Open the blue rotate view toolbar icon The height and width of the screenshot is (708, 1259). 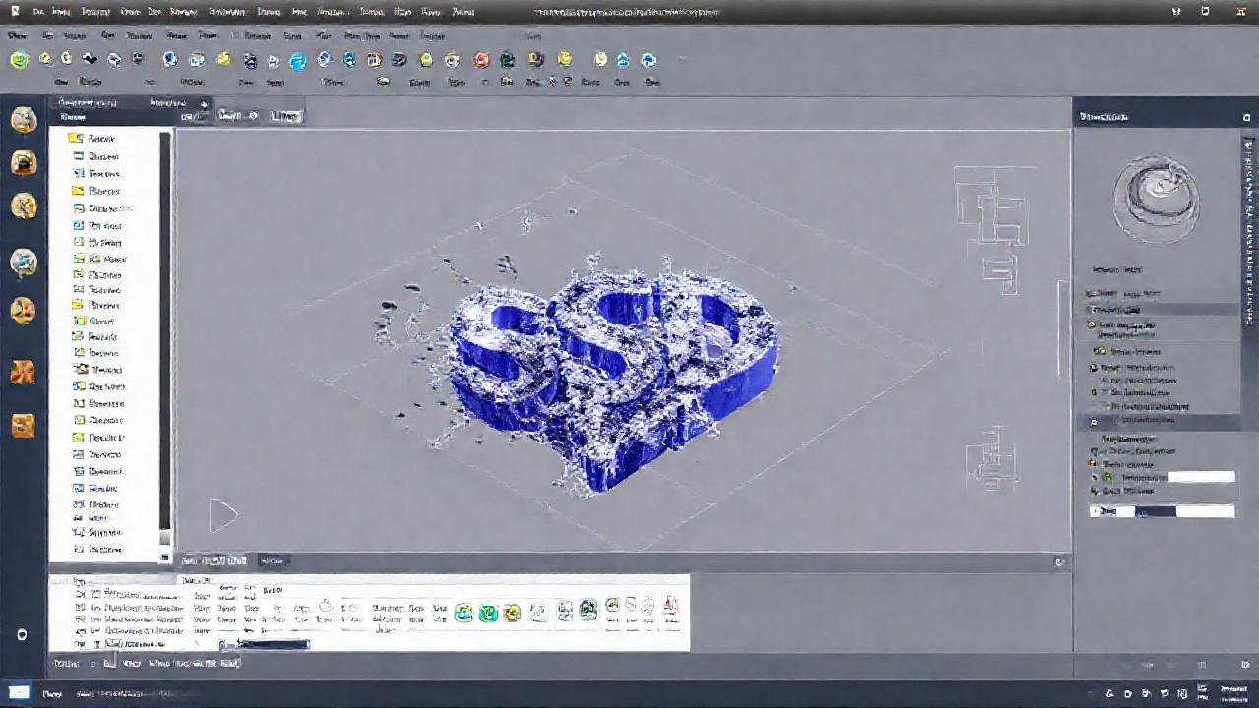298,59
